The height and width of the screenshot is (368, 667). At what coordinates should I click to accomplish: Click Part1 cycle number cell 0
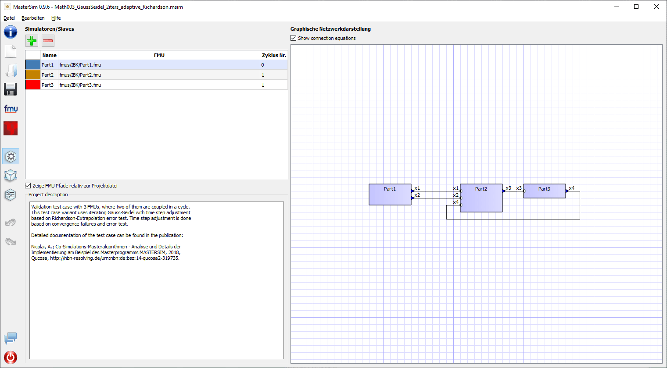point(274,65)
